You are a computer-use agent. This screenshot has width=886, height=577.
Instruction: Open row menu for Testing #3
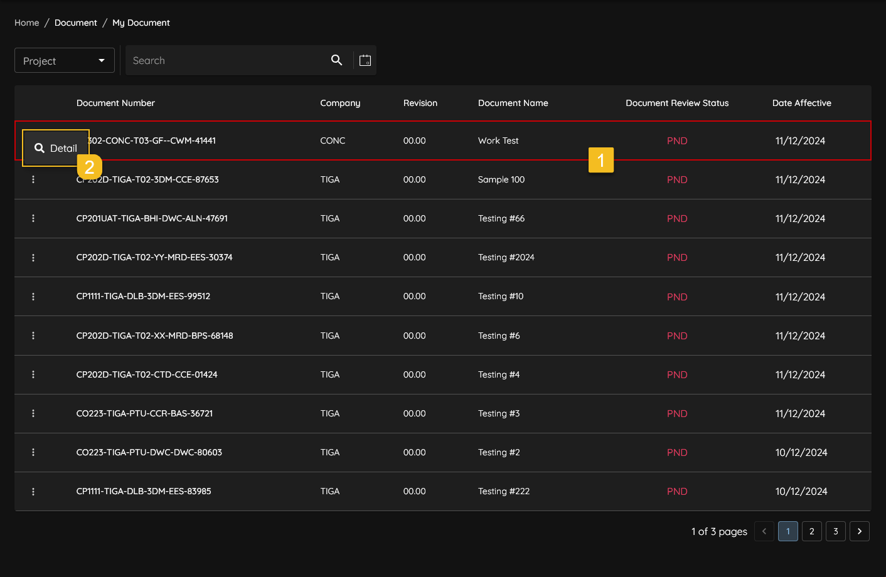pyautogui.click(x=33, y=414)
